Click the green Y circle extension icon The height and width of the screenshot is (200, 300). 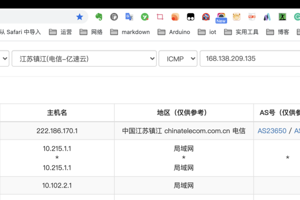(144, 17)
